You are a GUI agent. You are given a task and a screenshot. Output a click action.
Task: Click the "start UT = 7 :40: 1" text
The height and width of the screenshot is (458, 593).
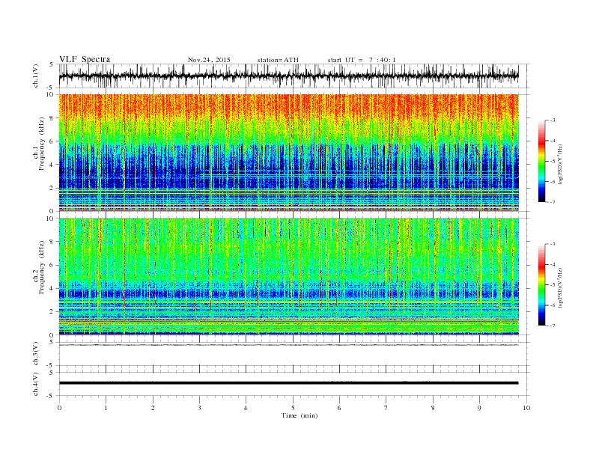coord(362,60)
